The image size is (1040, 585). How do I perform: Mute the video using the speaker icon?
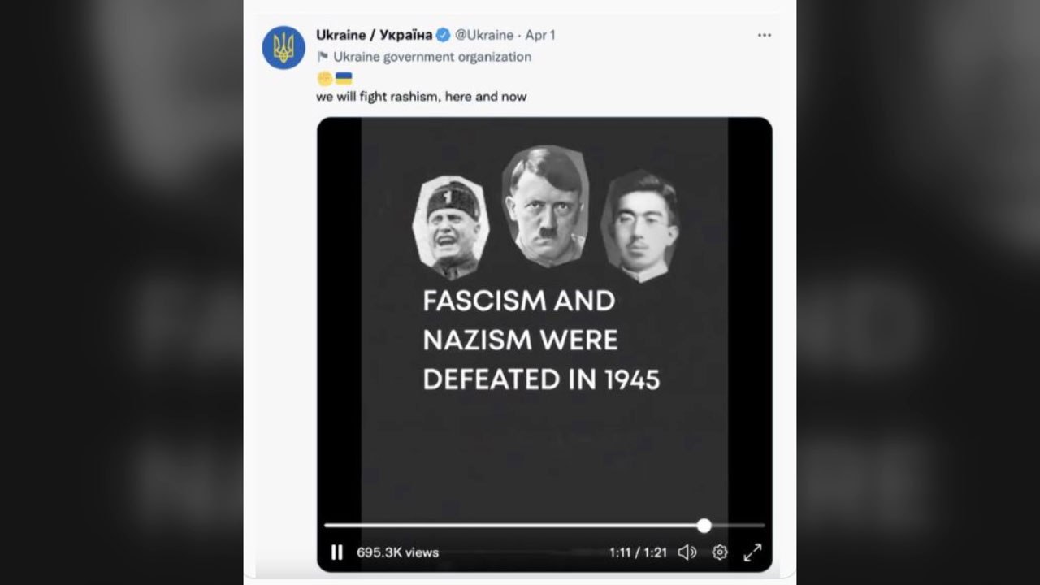coord(687,552)
